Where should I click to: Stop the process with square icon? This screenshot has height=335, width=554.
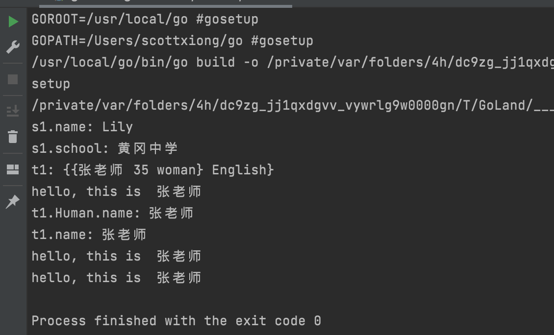13,79
